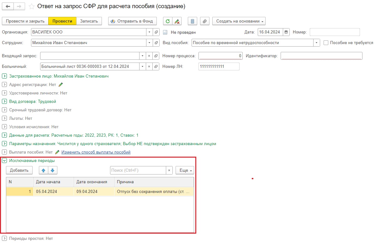
Task: Expand the Застрахованное лицо section
Action: coord(4,76)
